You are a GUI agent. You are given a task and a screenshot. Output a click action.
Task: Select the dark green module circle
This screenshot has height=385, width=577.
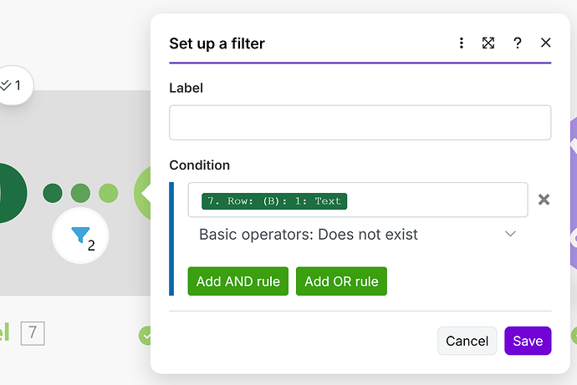pyautogui.click(x=8, y=193)
